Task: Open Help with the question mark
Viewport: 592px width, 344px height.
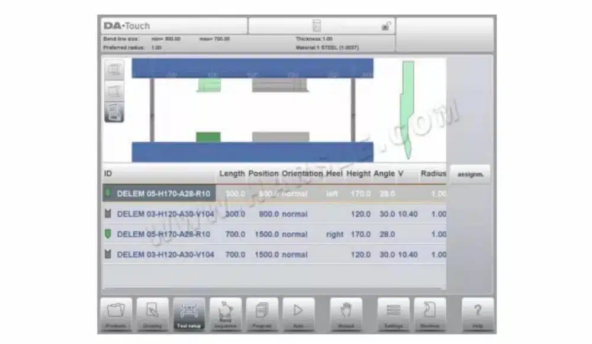Action: click(x=478, y=315)
